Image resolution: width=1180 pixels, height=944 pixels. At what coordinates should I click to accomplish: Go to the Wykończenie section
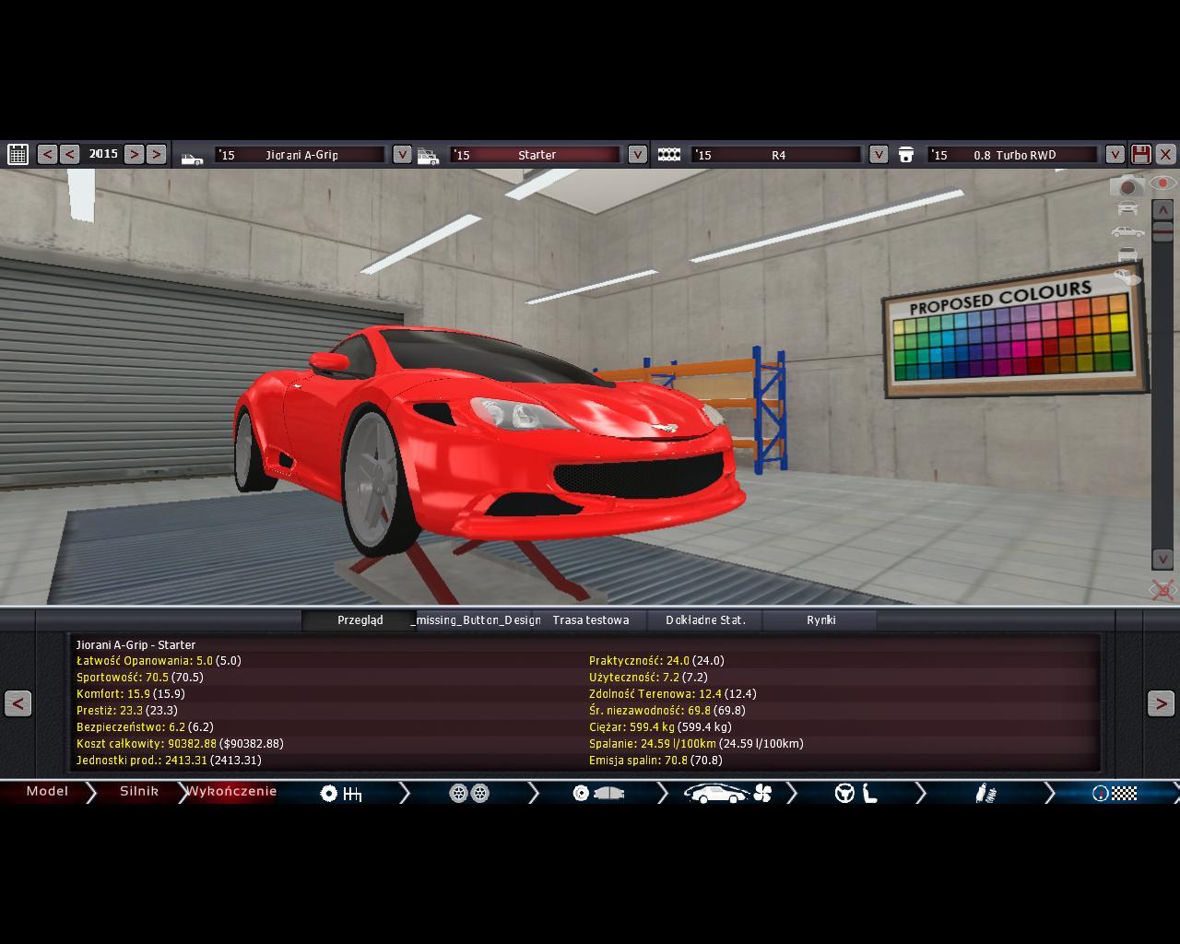(230, 792)
